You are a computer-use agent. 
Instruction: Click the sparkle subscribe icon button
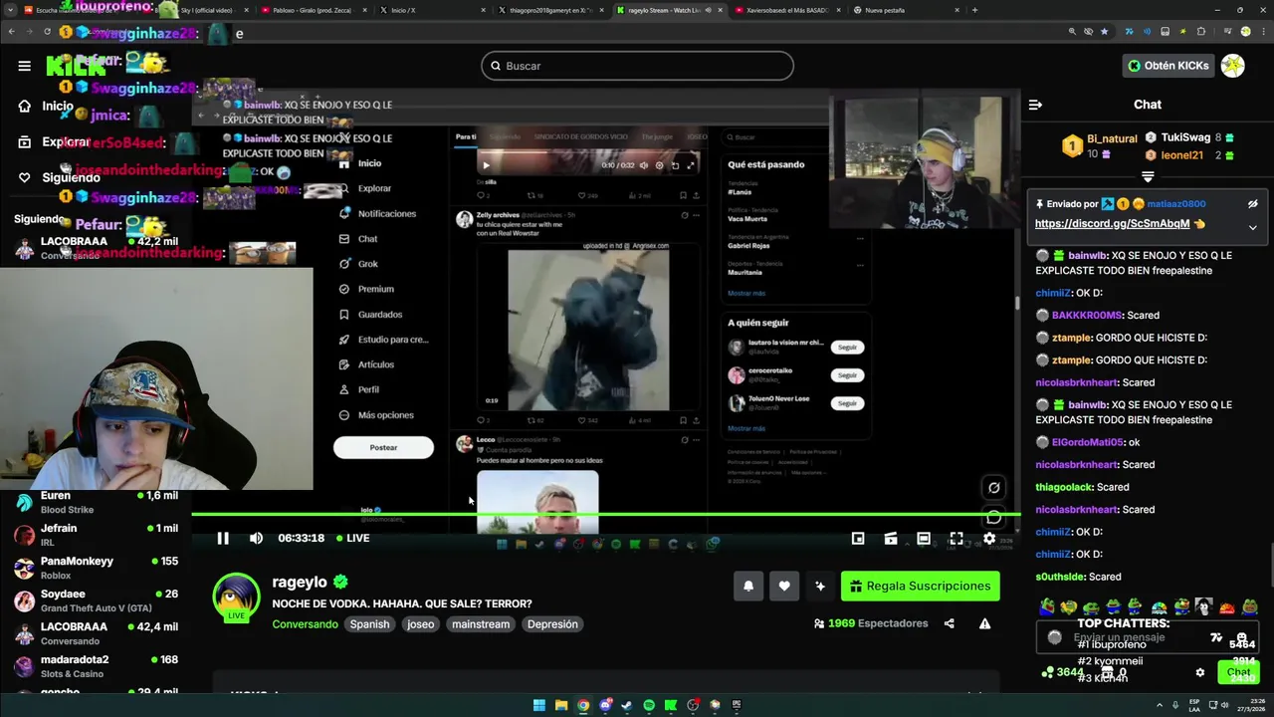(820, 587)
